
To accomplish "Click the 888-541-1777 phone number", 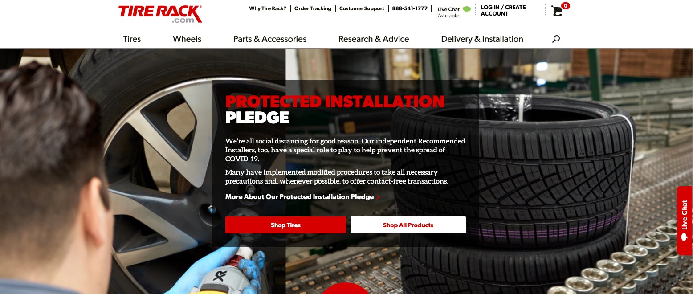I will (x=410, y=8).
